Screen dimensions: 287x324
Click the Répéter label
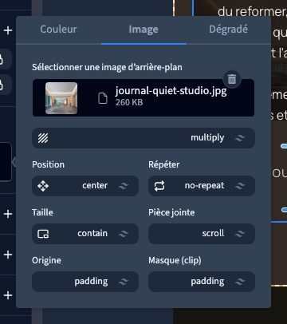point(164,164)
